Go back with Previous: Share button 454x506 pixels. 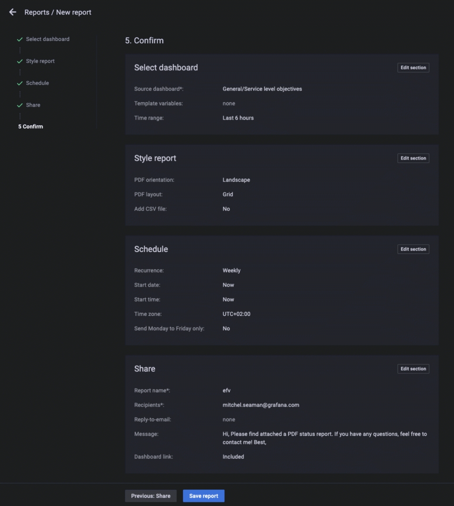(x=151, y=496)
